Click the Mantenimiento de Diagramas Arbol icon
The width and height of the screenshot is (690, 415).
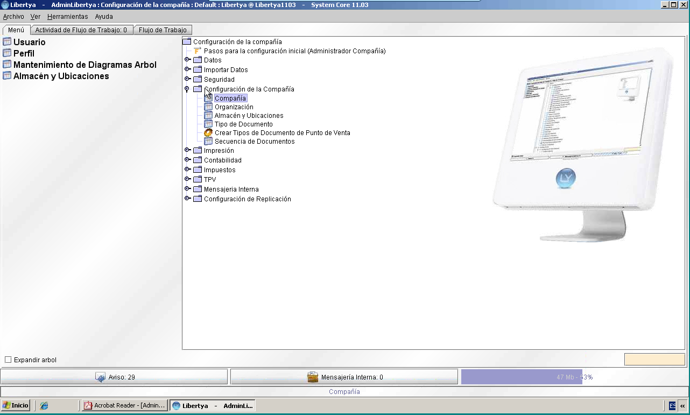pos(7,64)
